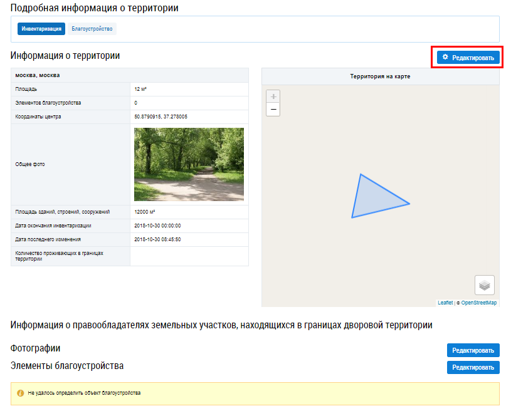This screenshot has height=411, width=506.
Task: Open the Leaflet attribution link
Action: tap(445, 303)
